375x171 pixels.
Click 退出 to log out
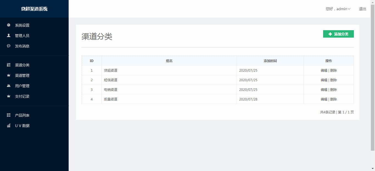pyautogui.click(x=362, y=9)
